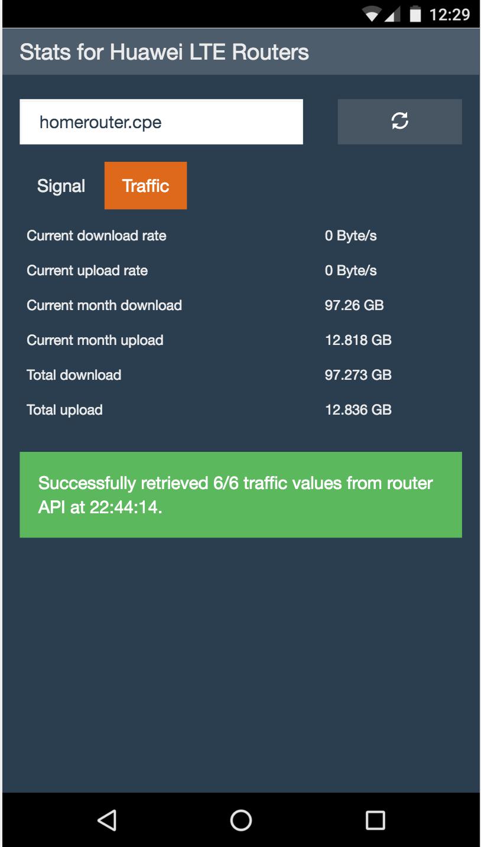Tap the green success message banner
Screen dimensions: 481x847
point(240,494)
